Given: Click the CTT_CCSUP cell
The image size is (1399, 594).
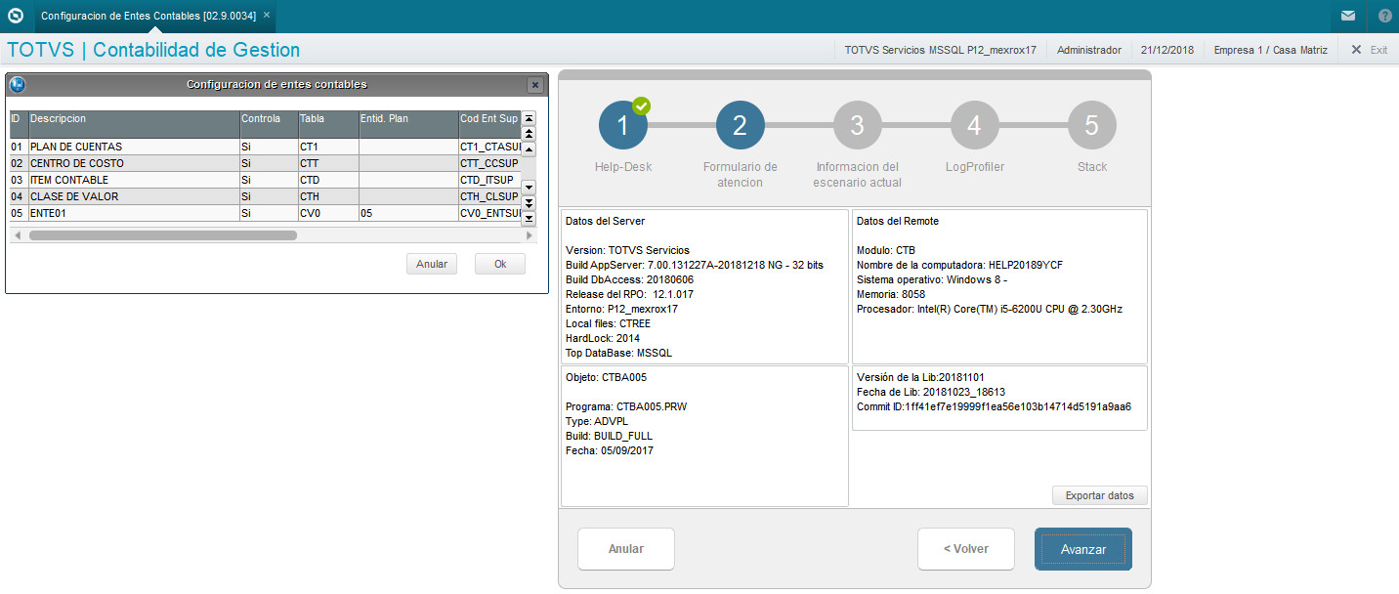Looking at the screenshot, I should coord(489,163).
